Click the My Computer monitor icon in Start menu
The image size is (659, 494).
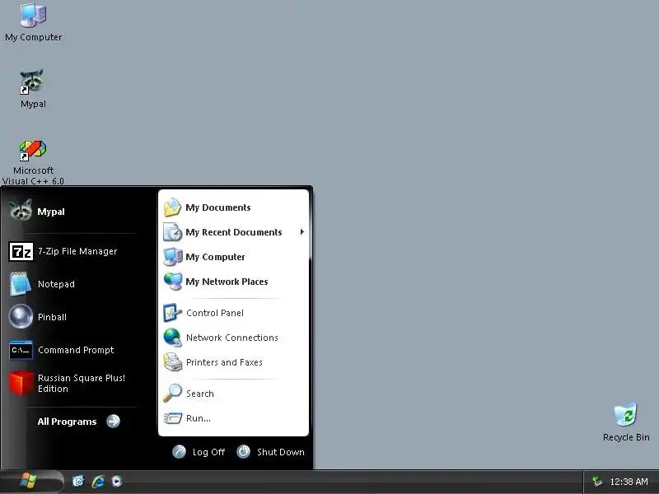[x=172, y=257]
